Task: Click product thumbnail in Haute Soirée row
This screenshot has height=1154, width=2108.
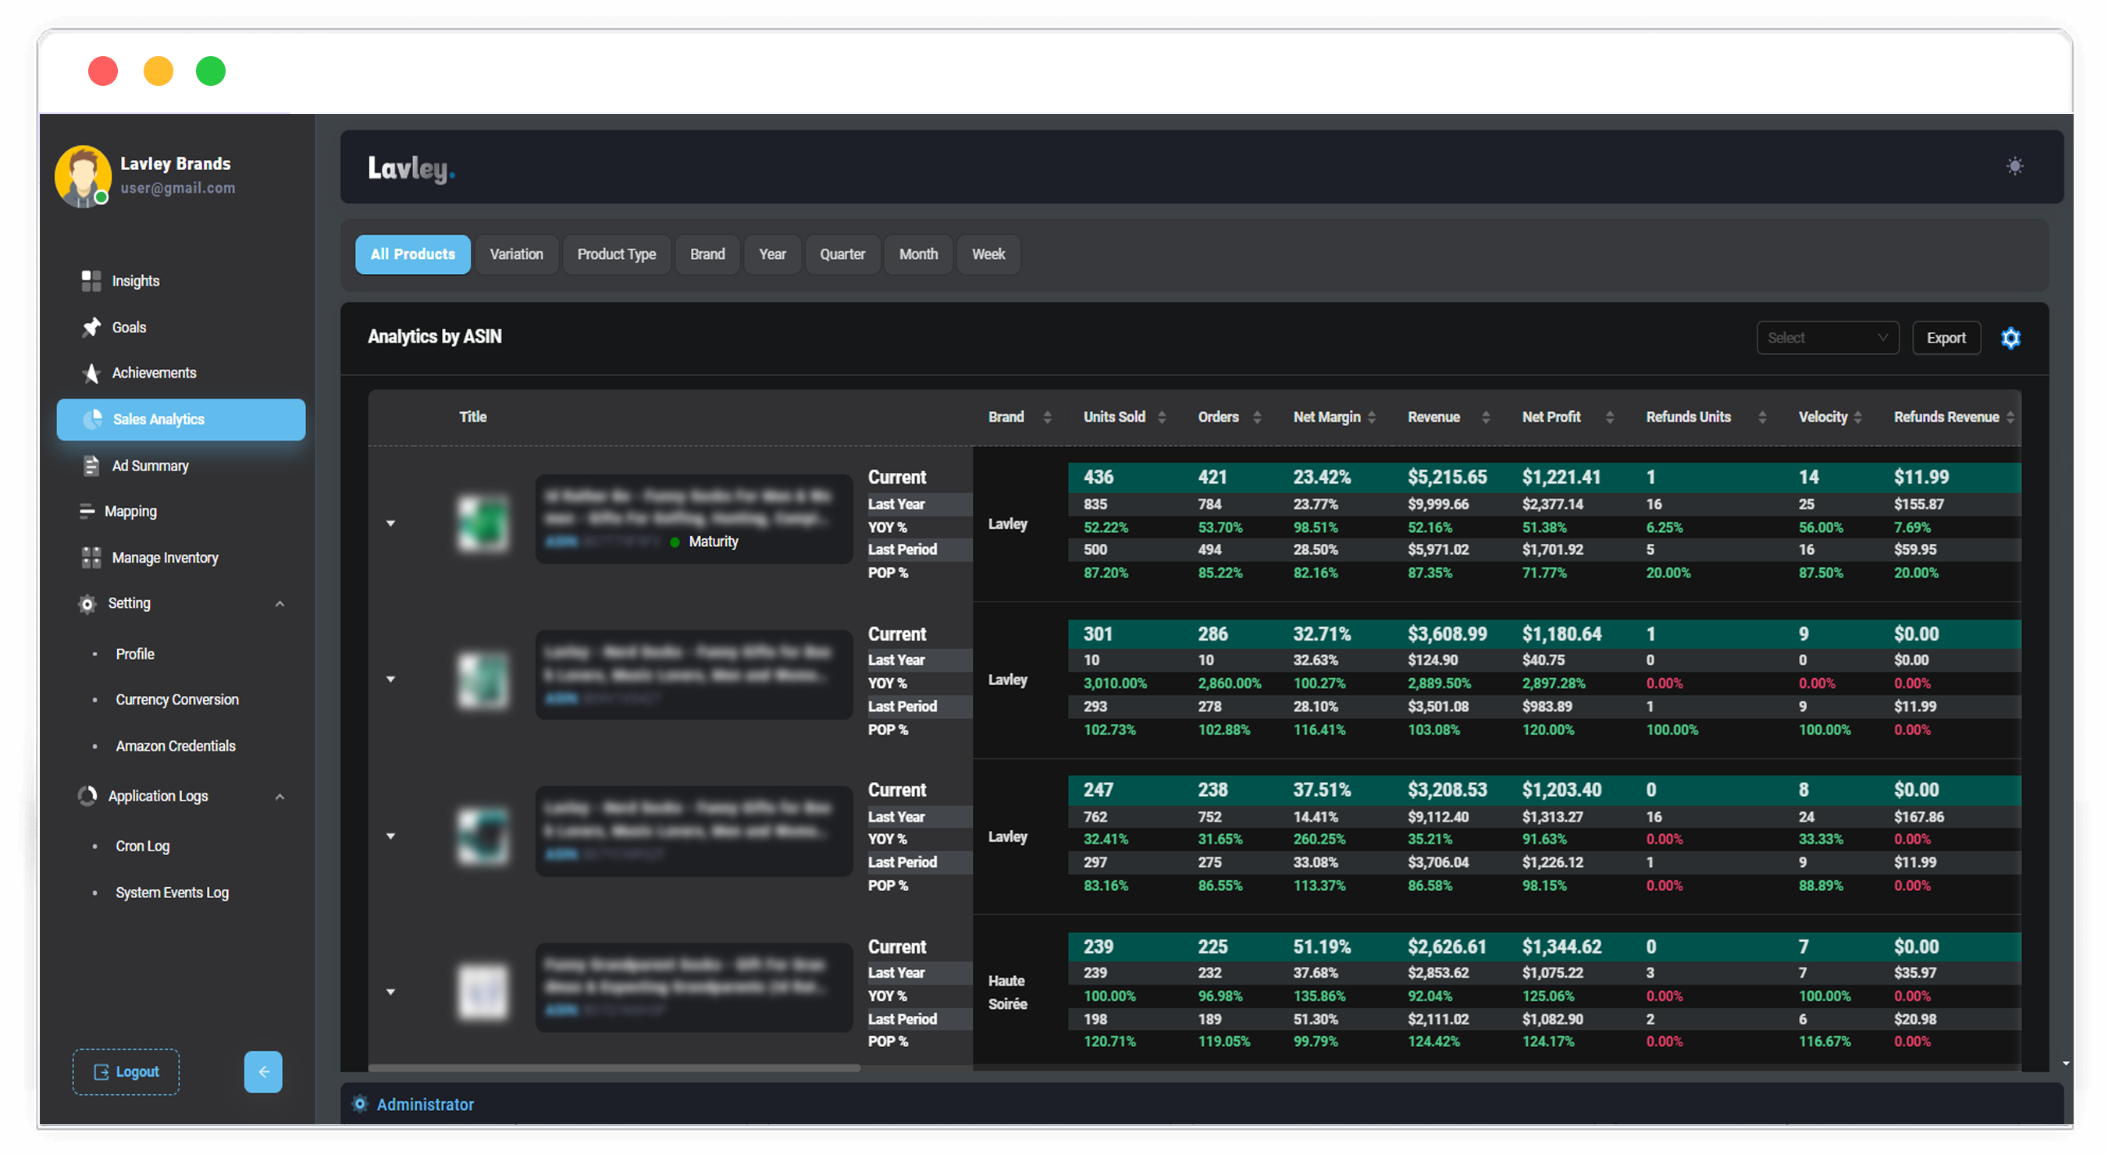Action: coord(482,992)
